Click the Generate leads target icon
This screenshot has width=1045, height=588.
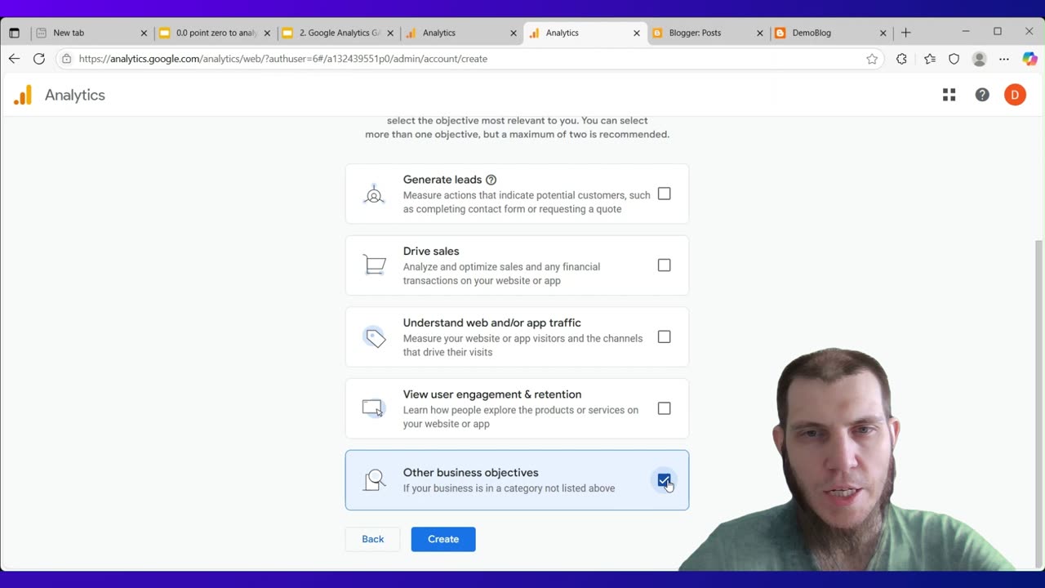point(374,194)
